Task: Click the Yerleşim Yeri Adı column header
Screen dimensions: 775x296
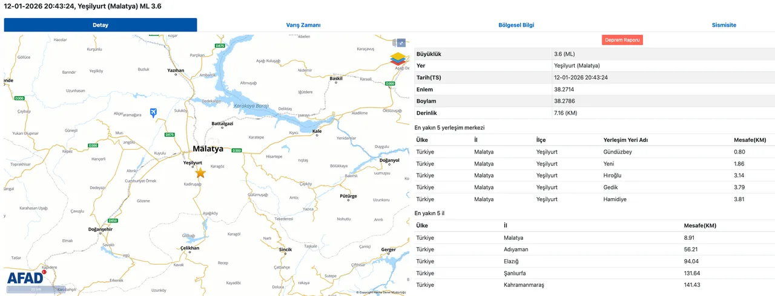Action: [627, 140]
